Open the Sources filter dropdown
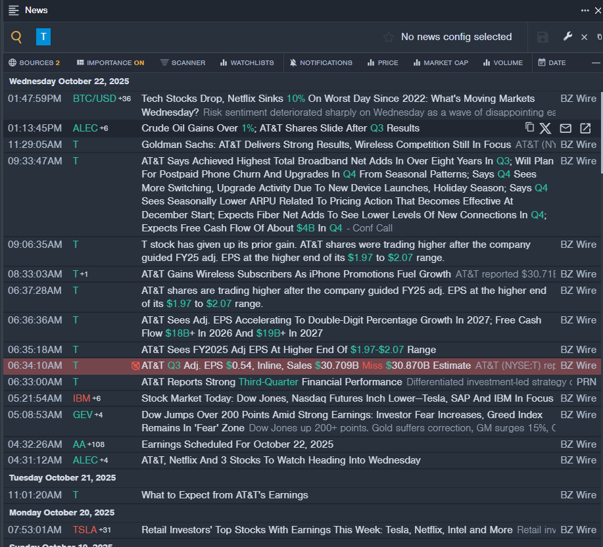Viewport: 603px width, 547px height. point(34,63)
